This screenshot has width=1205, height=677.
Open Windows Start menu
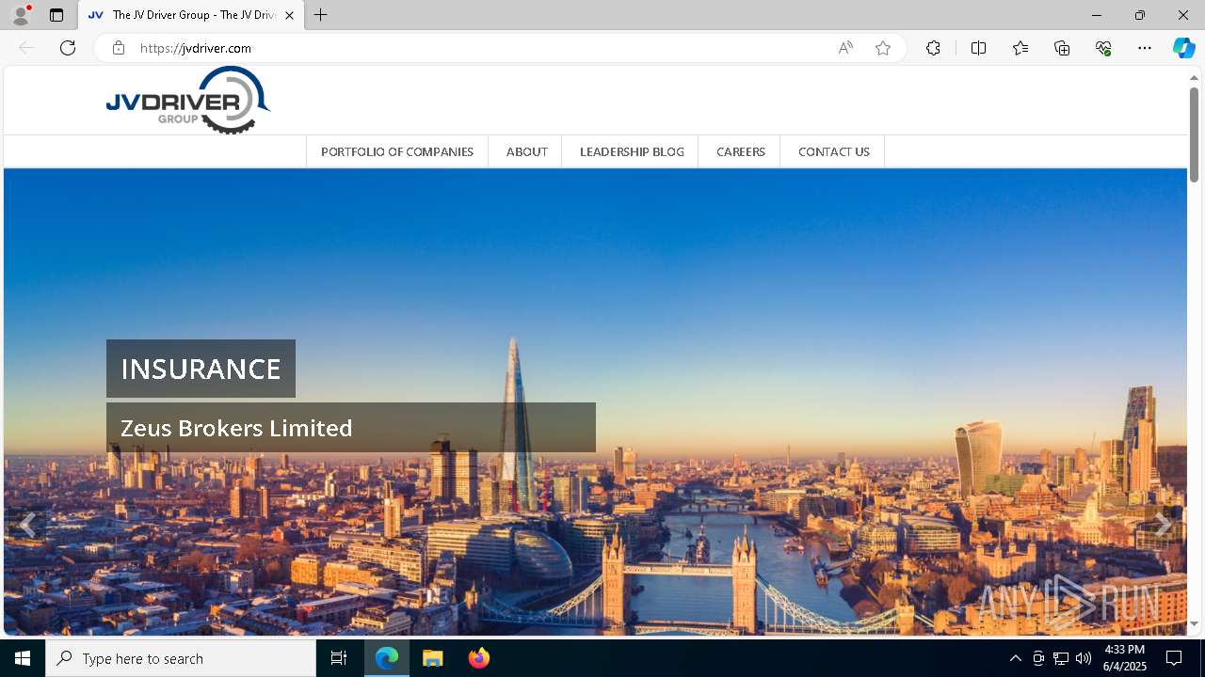coord(23,658)
